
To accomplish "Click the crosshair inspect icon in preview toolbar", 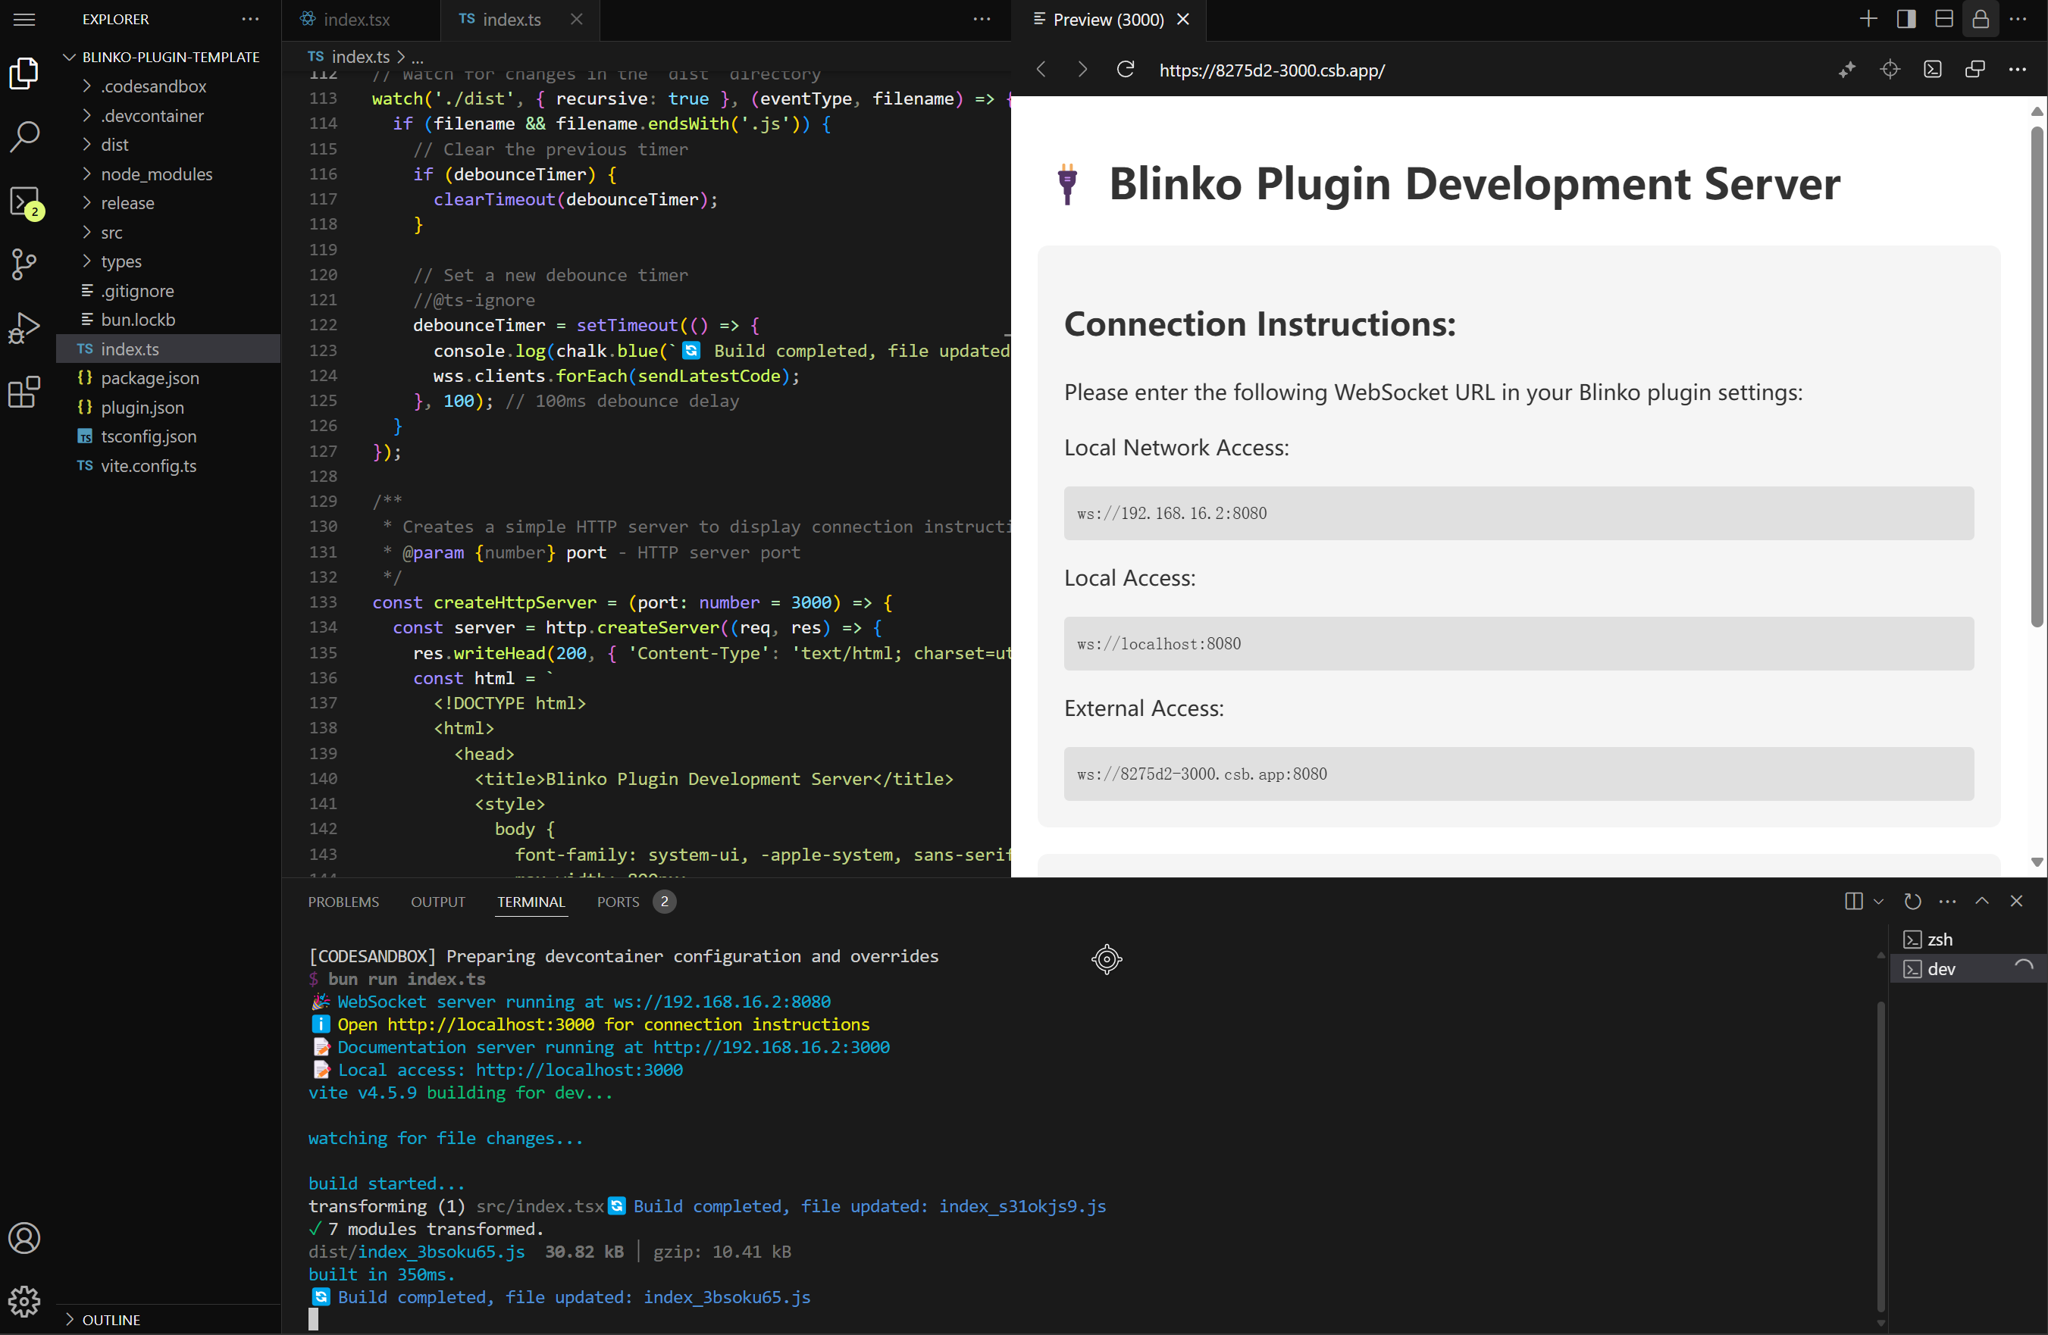I will 1890,70.
